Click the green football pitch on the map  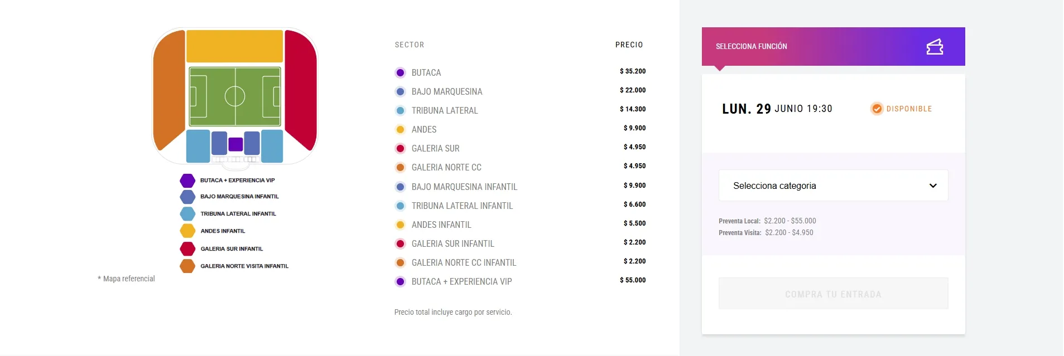235,96
